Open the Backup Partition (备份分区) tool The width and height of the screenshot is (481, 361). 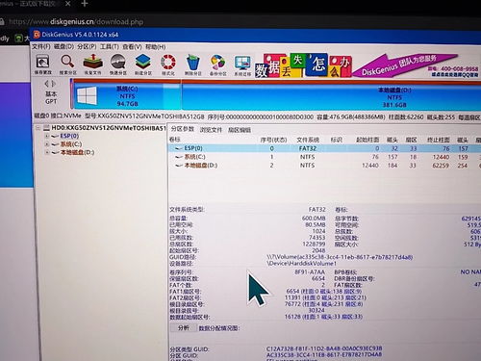(217, 64)
